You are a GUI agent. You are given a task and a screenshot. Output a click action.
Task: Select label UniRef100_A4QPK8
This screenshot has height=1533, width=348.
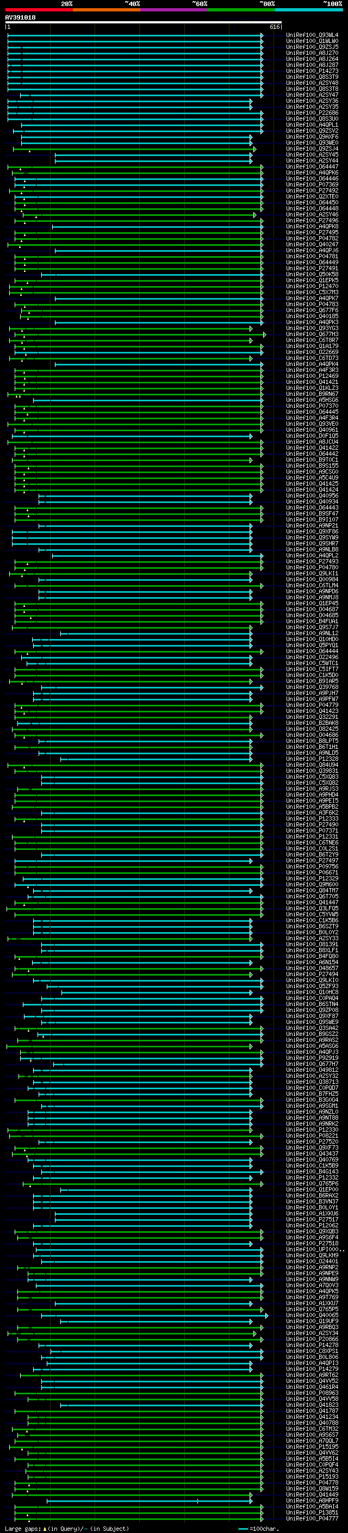coord(312,227)
